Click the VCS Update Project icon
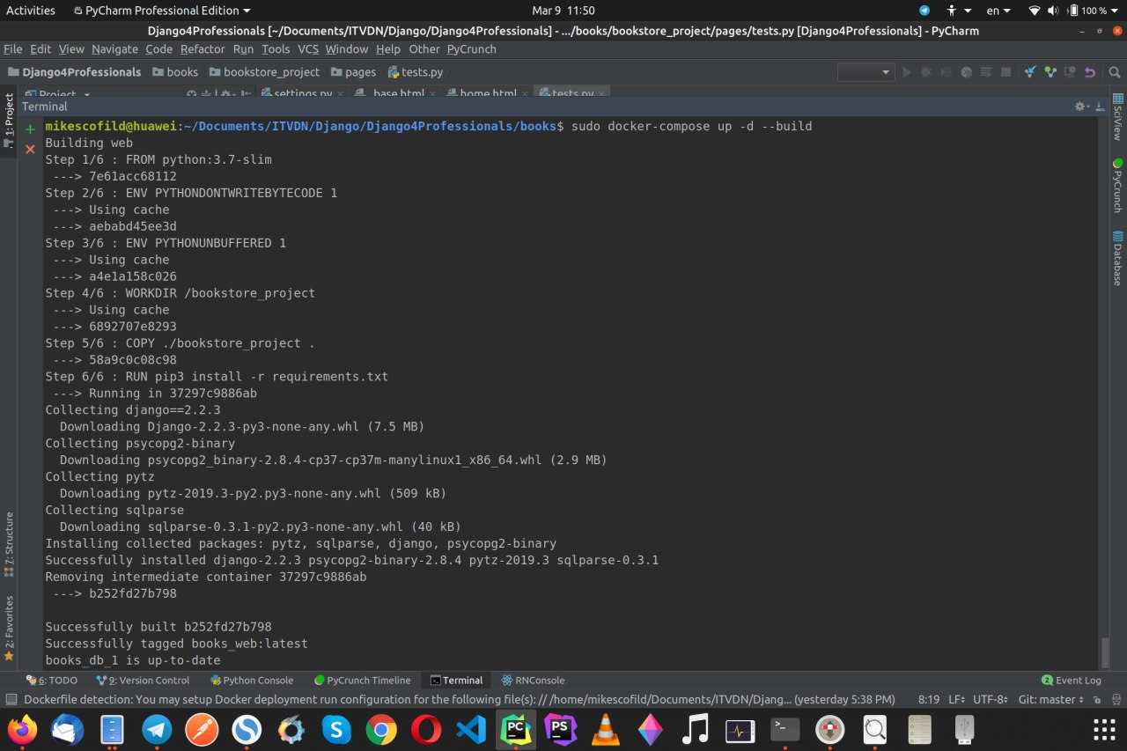This screenshot has width=1127, height=751. (x=1030, y=72)
